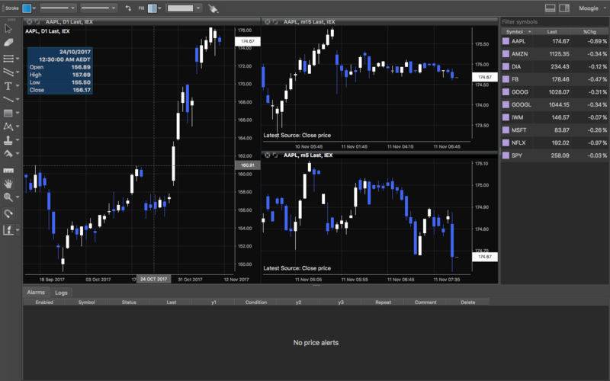Select the parallel channel drawing tool

(8, 72)
